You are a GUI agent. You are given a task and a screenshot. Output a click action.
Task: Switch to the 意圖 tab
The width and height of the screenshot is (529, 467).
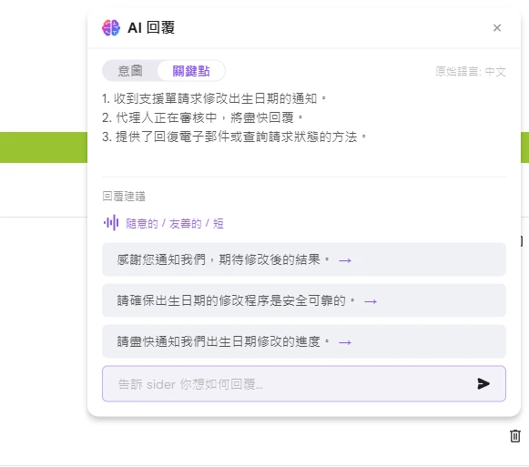[x=130, y=71]
